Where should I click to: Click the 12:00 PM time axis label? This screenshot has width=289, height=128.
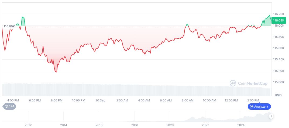pos(231,100)
